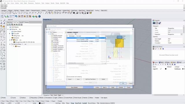This screenshot has width=185, height=104.
Task: Click the folder options icon at toolbar end
Action: (x=90, y=13)
